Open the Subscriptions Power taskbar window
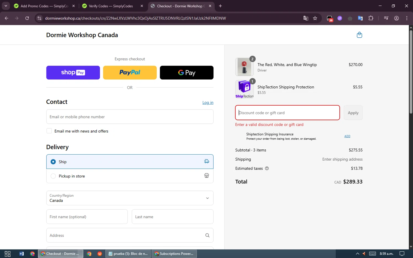 (174, 254)
